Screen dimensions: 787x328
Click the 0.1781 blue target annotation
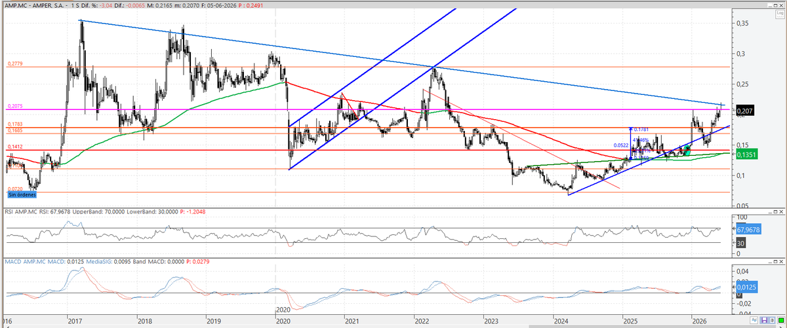641,129
